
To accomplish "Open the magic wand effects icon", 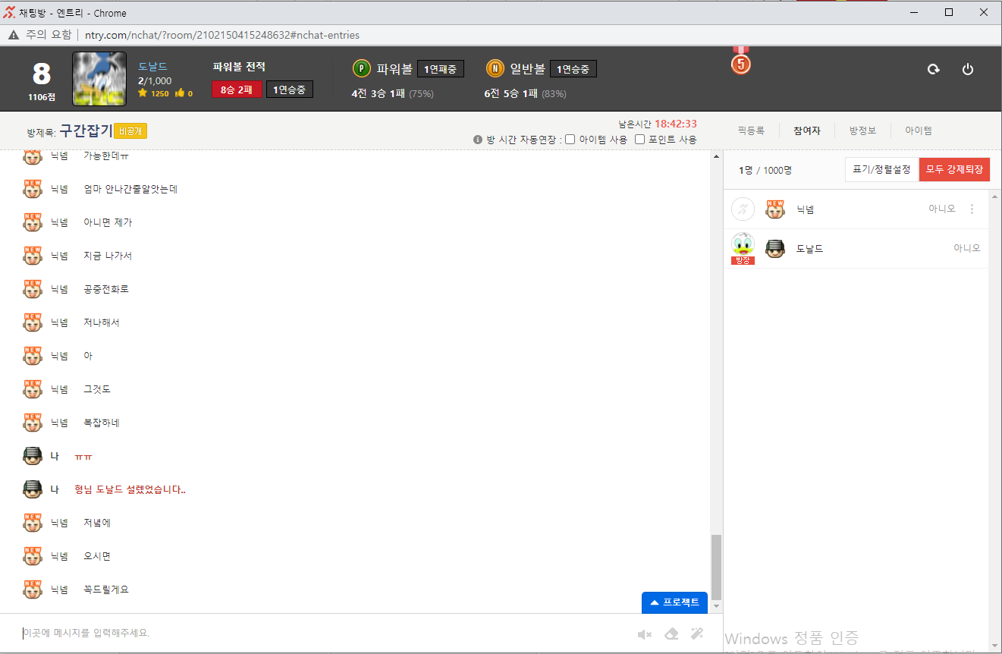I will (x=697, y=634).
